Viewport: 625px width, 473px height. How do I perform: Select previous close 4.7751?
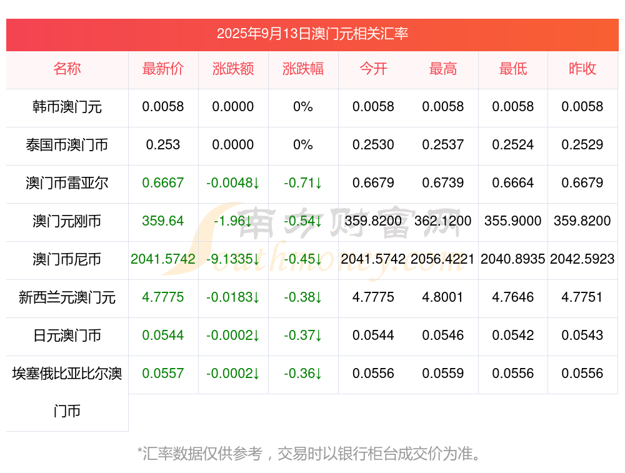point(582,297)
